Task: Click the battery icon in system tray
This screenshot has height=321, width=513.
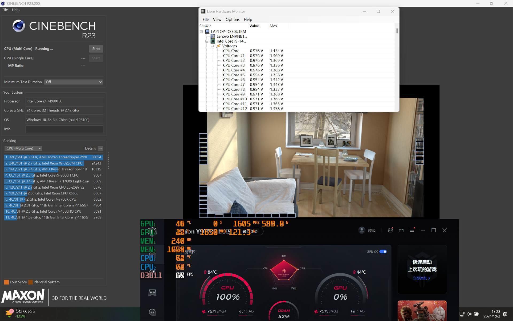Action: 476,314
